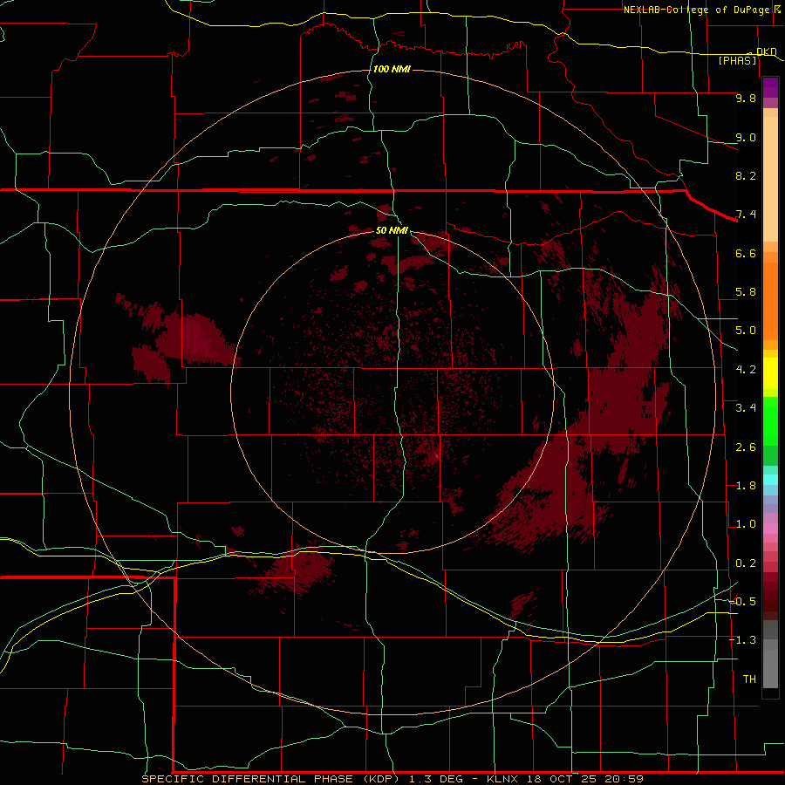
Task: Click the Specific Differential Phase (KDP) caption
Action: (270, 779)
